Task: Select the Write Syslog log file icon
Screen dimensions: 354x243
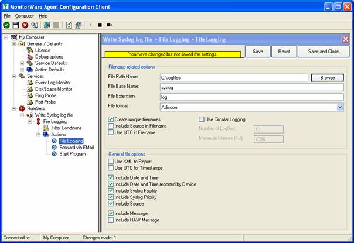Action: point(30,115)
